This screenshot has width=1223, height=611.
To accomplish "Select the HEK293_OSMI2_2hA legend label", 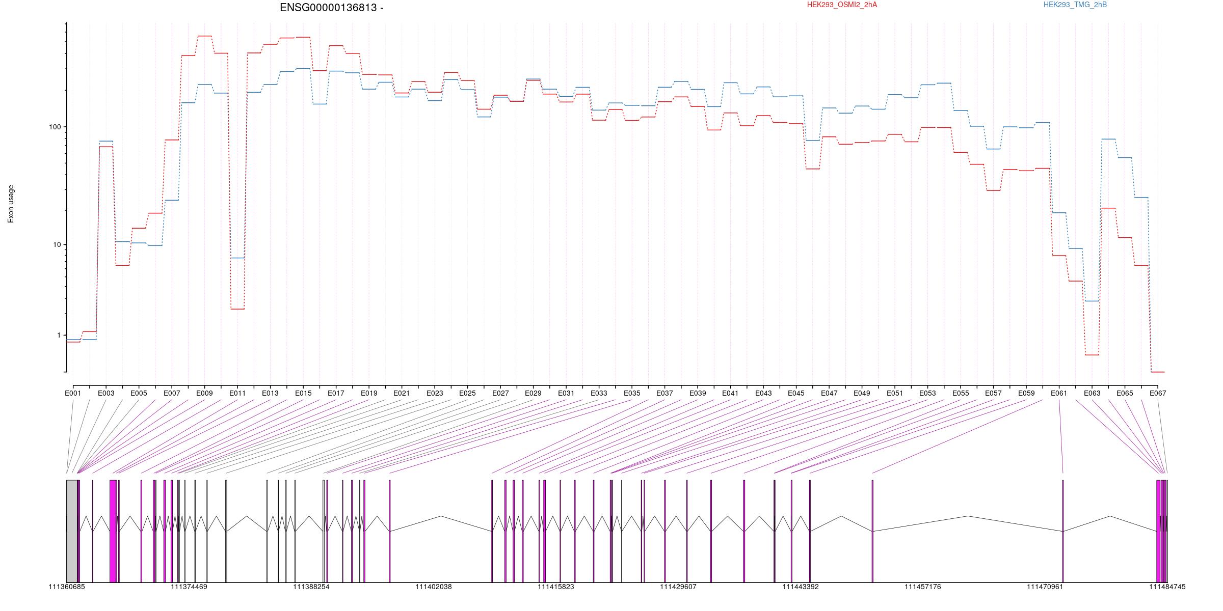I will pos(842,5).
